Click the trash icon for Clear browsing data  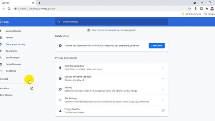(60, 68)
